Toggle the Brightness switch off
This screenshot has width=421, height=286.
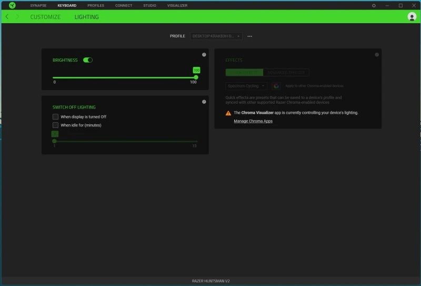[x=88, y=60]
